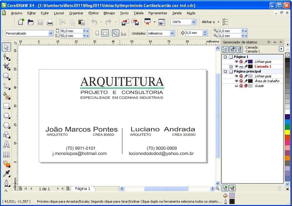This screenshot has height=206, width=292.
Task: Select the Text tool
Action: [7, 145]
